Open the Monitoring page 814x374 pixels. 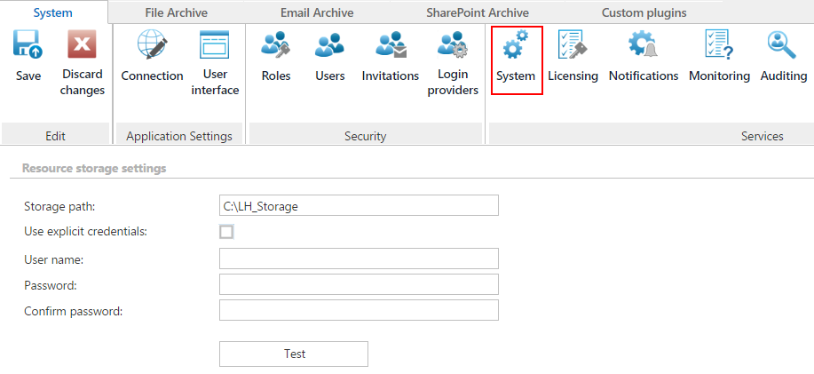[x=719, y=45]
